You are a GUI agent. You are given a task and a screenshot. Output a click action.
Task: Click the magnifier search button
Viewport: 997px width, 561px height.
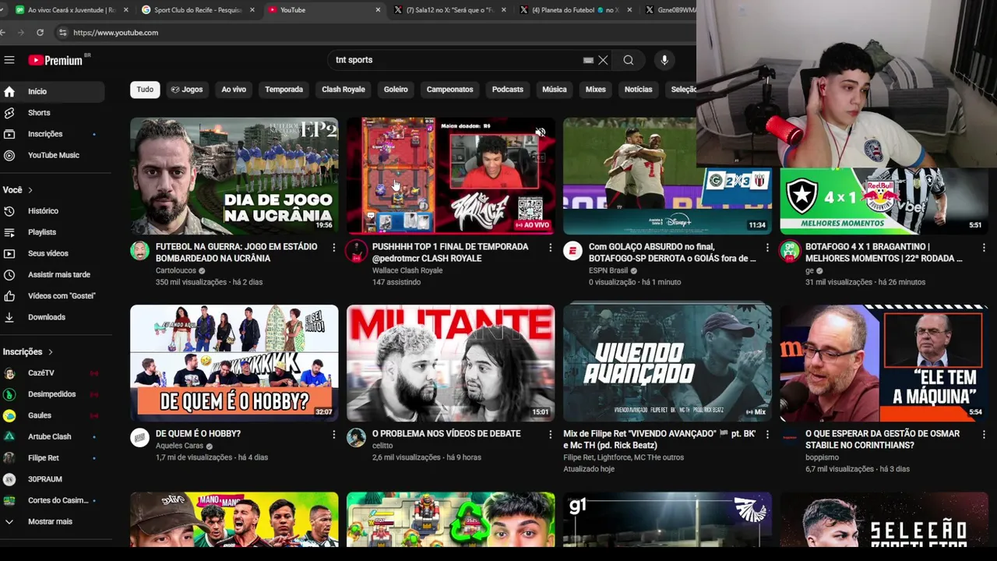(629, 60)
